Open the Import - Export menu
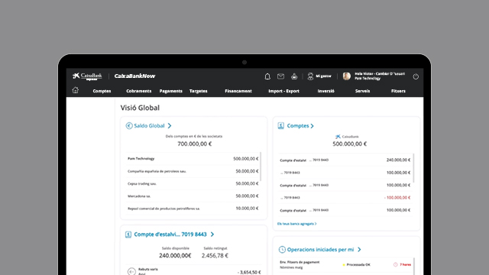This screenshot has width=489, height=275. pyautogui.click(x=283, y=91)
